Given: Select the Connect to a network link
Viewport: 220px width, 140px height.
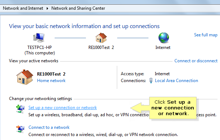Looking at the screenshot, I should click(49, 127).
